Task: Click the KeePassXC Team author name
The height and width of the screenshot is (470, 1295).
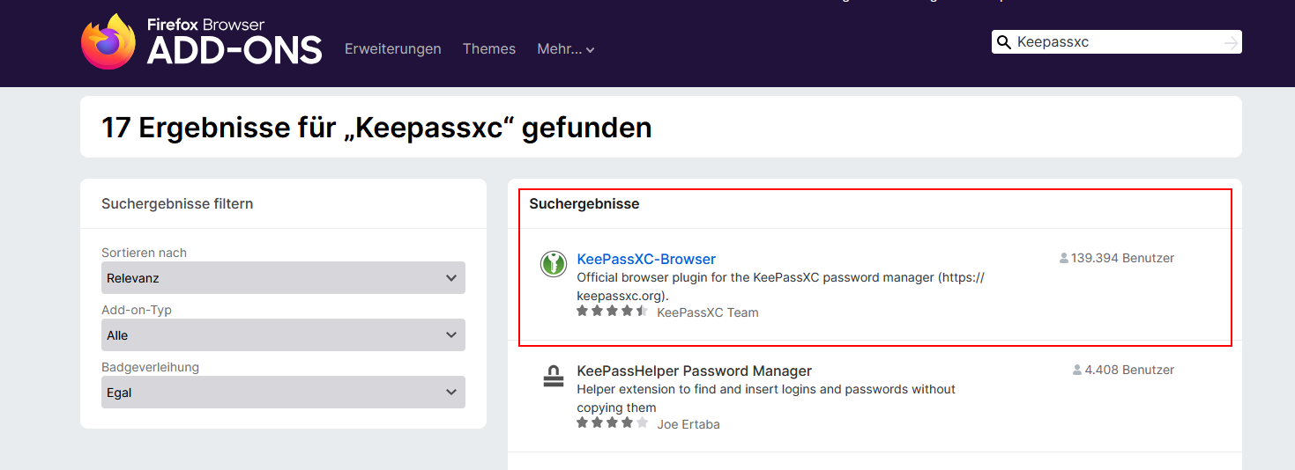Action: click(x=708, y=312)
